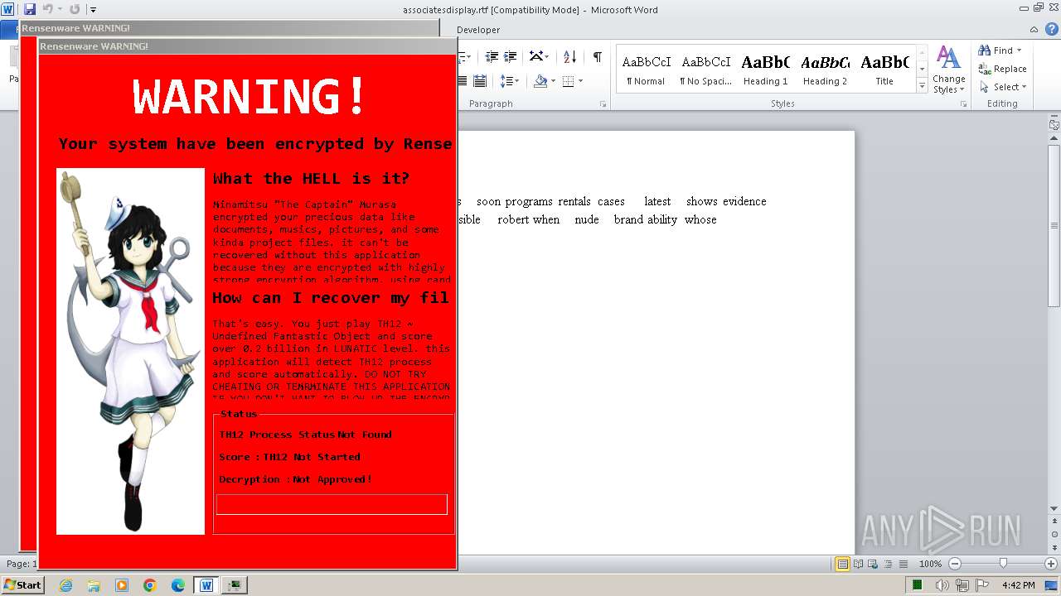The height and width of the screenshot is (596, 1061).
Task: Switch to Draft view
Action: click(903, 564)
